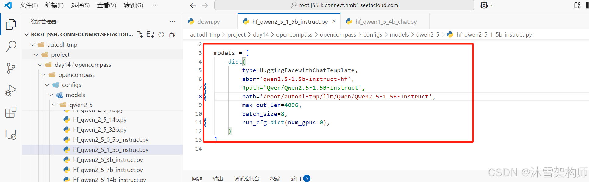Switch to the hf_qwen1_5_4b_chat.py tab
589x182 pixels.
click(x=385, y=22)
